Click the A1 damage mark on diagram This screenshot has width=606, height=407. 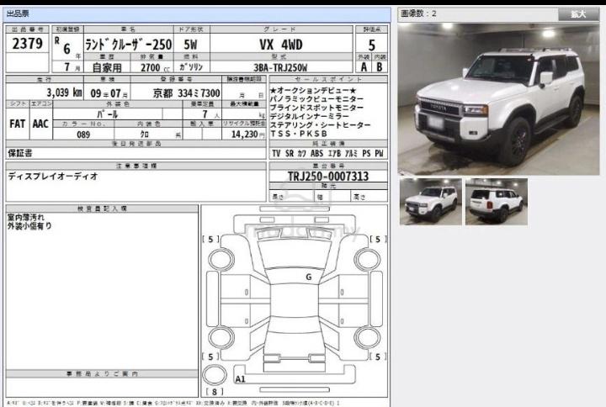click(240, 379)
